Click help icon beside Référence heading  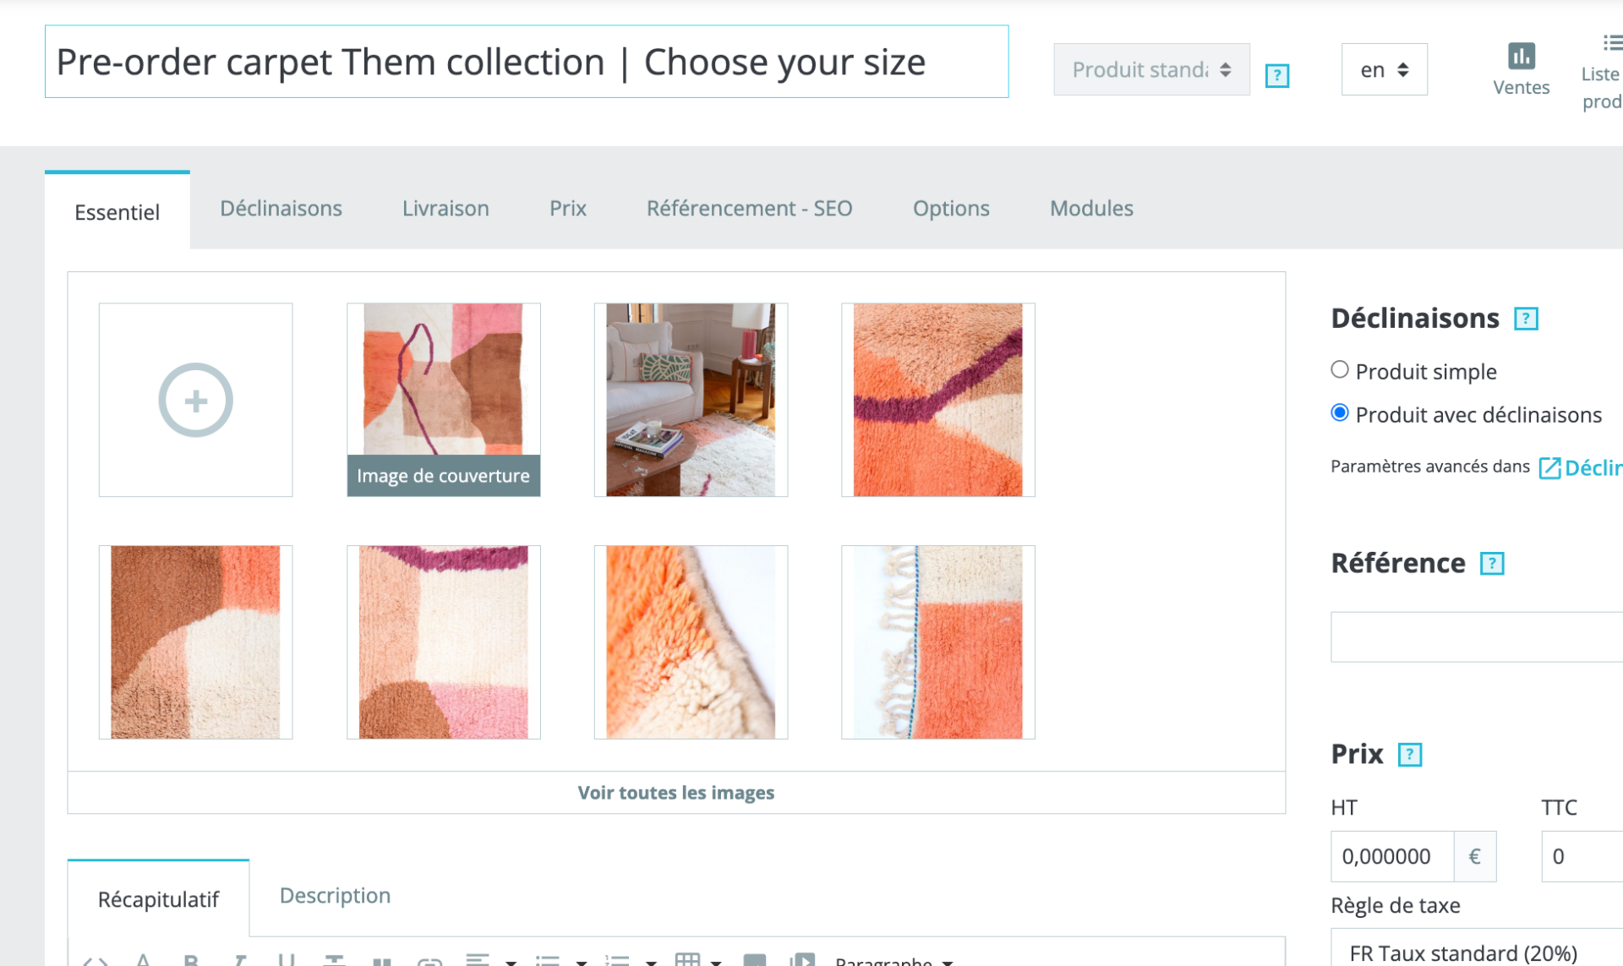1491,564
